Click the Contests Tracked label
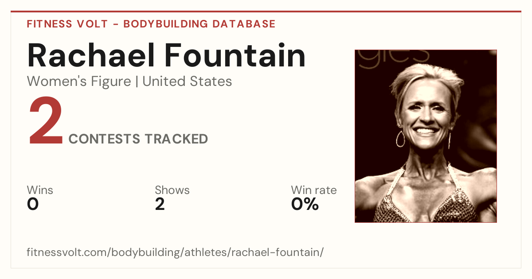Image resolution: width=532 pixels, height=279 pixels. tap(138, 139)
